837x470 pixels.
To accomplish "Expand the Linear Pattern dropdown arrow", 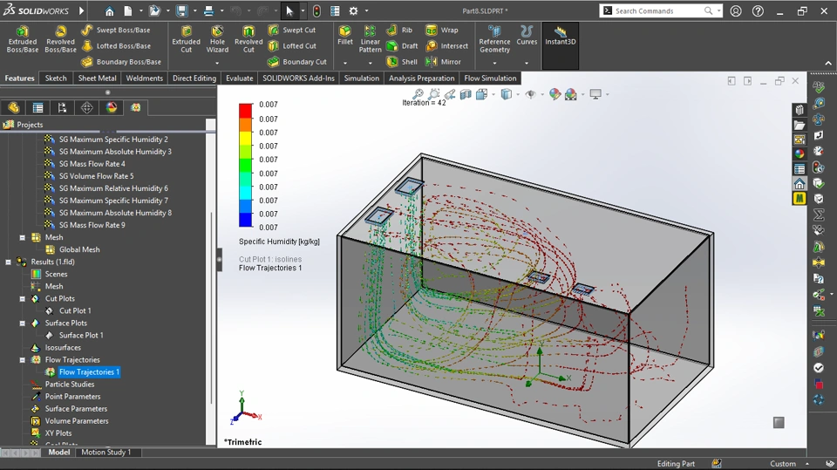I will [371, 63].
